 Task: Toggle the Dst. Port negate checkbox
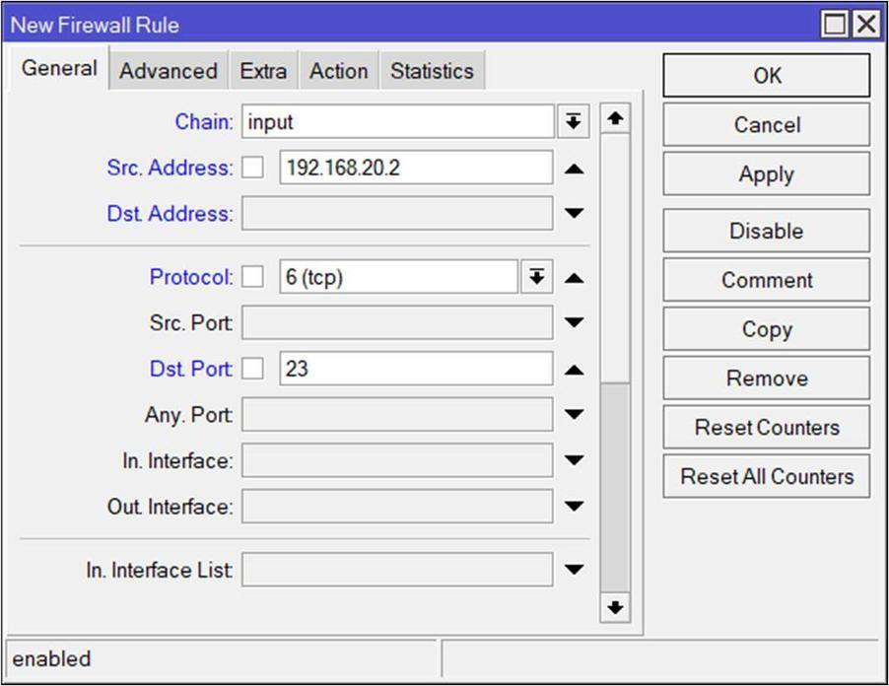(253, 370)
